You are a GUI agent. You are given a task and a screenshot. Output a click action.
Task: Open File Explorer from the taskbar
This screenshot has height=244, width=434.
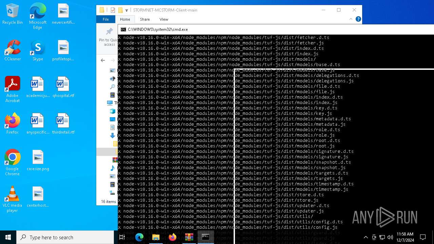click(156, 237)
